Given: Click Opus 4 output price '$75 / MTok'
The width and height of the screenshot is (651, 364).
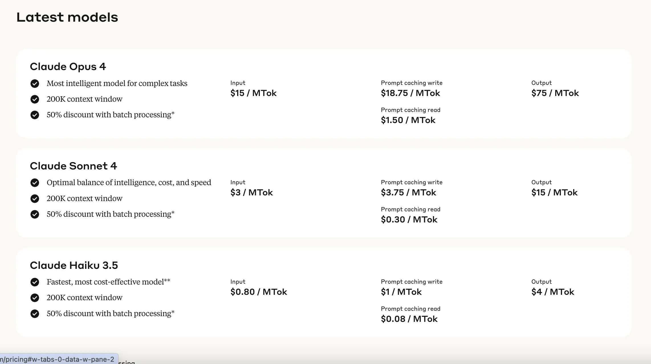Looking at the screenshot, I should (x=555, y=93).
